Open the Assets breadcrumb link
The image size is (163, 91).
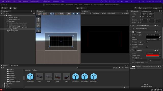point(28,70)
